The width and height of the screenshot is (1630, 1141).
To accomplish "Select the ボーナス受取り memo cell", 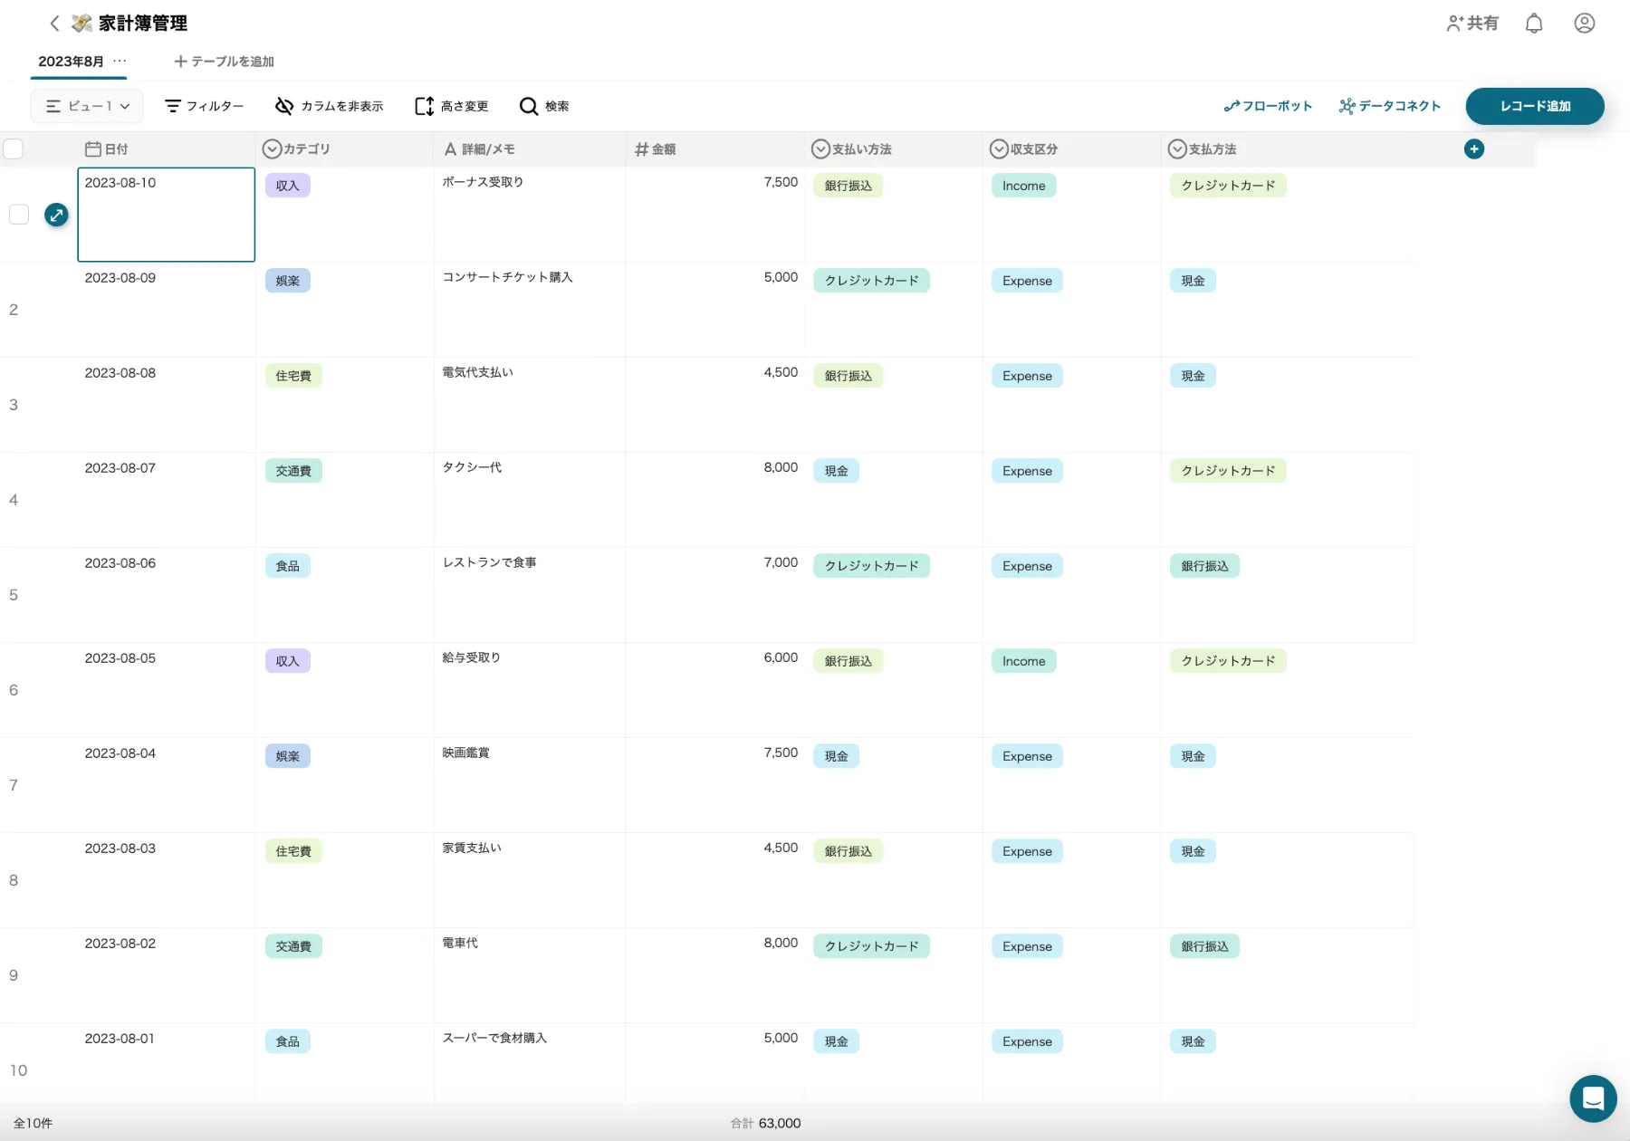I will (x=530, y=215).
